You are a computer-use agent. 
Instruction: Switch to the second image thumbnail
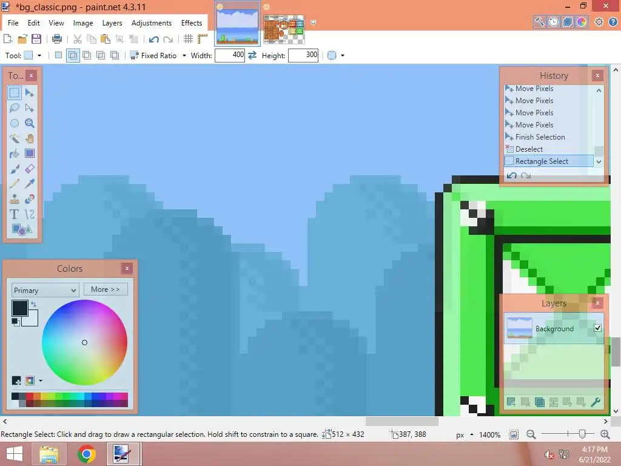284,29
